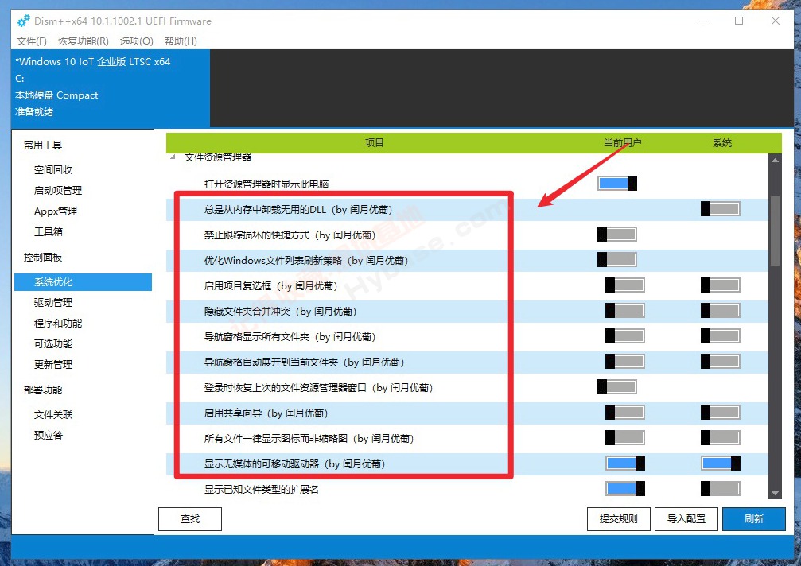Open Appx管理 in the sidebar
801x566 pixels.
point(55,211)
